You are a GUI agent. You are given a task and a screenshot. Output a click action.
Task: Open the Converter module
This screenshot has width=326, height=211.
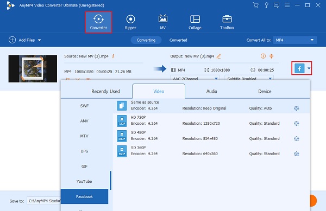pos(98,22)
